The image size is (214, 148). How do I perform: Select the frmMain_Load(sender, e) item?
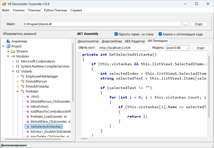click(x=49, y=117)
